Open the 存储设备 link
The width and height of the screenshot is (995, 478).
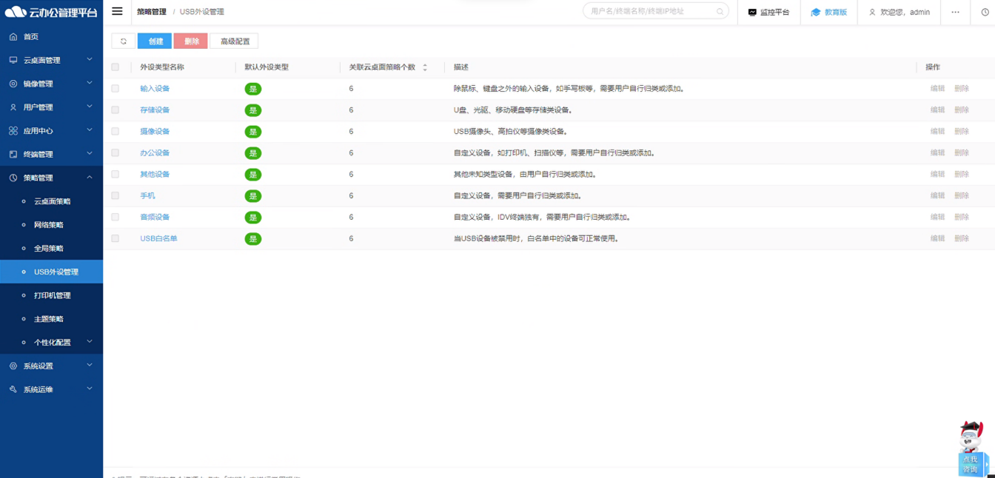click(x=155, y=110)
